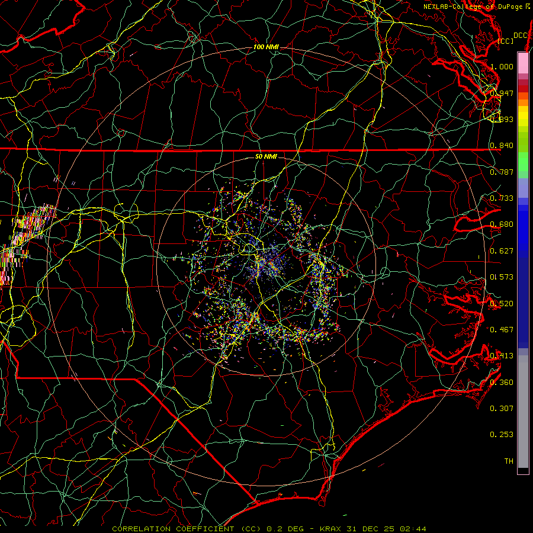Select the 0.253 scale value
The height and width of the screenshot is (533, 533).
coord(502,435)
